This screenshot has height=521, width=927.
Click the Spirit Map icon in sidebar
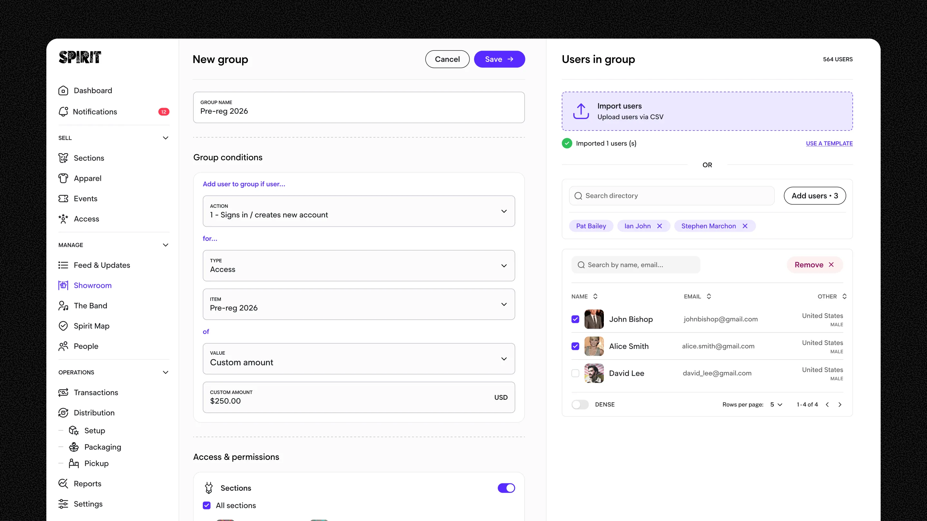pos(63,326)
